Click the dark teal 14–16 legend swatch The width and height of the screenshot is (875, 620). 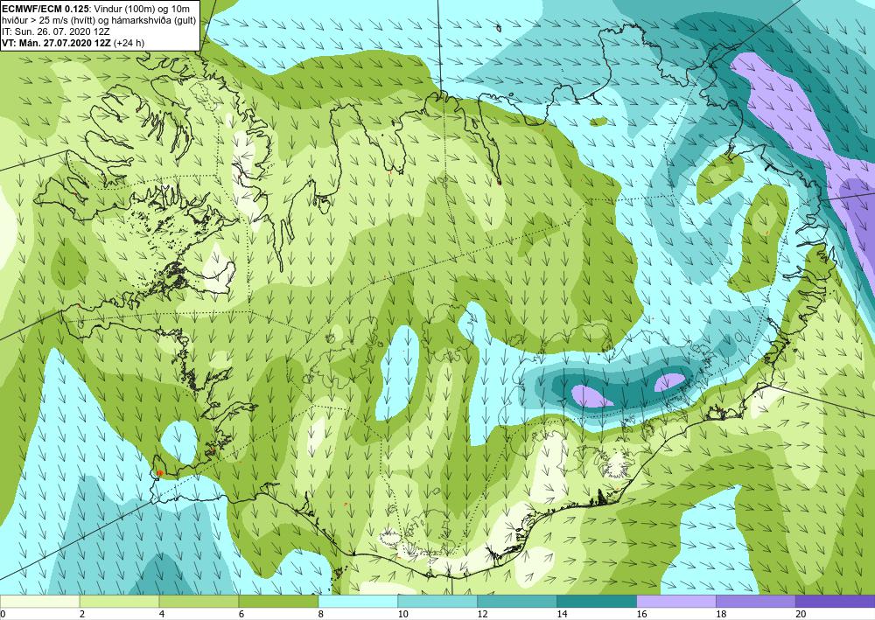pos(596,601)
